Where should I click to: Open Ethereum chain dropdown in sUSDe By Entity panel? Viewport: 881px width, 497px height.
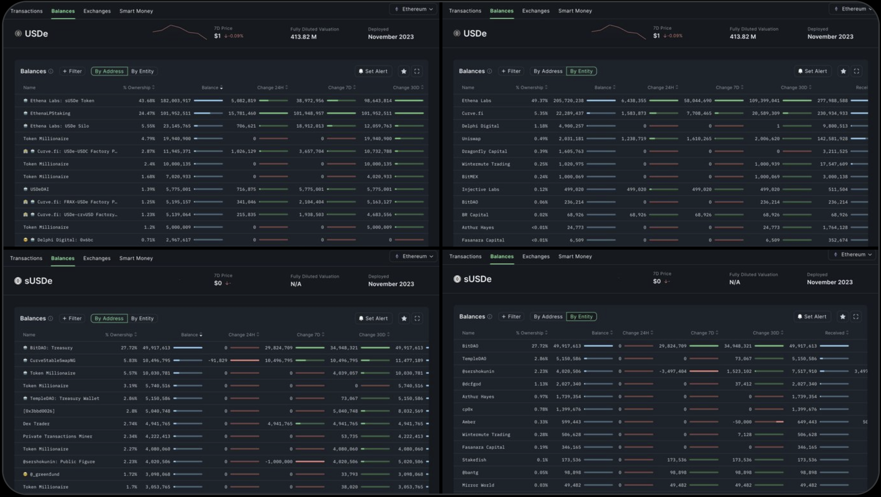pos(853,255)
